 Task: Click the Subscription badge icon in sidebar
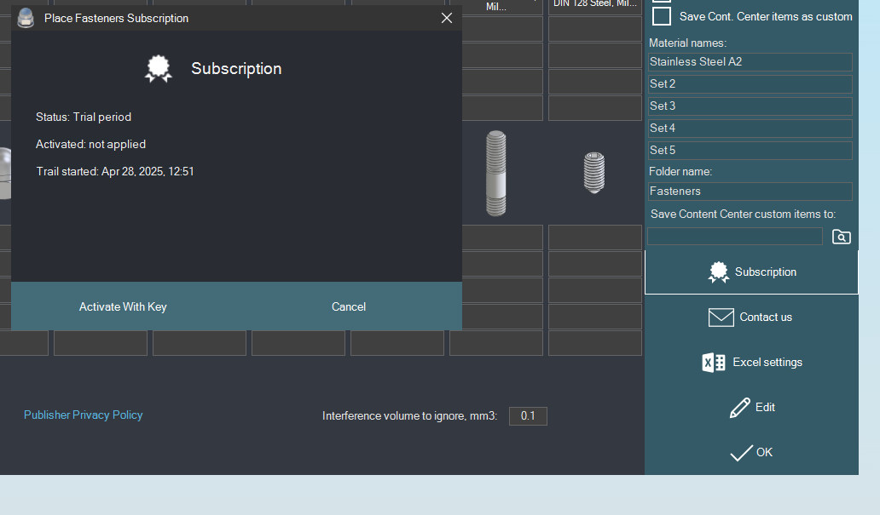(718, 272)
